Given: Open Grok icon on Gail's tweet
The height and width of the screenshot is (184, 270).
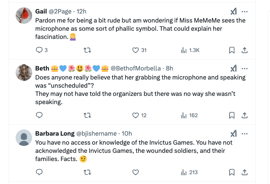Looking at the screenshot, I should point(233,11).
